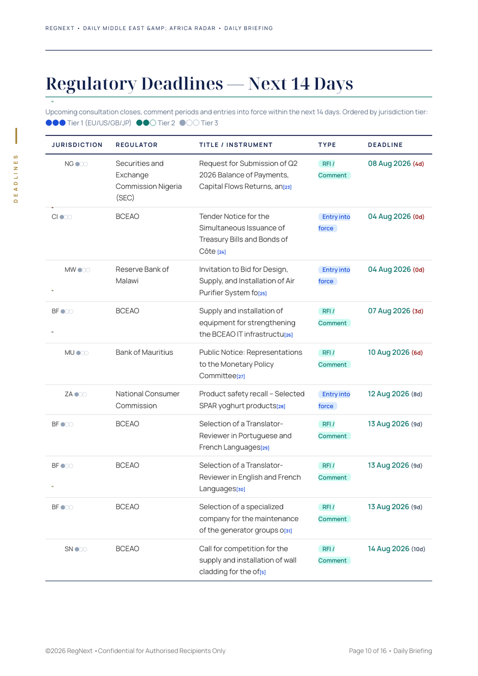Select the 'Regulatory Deadlines — Next 14 Days' heading
Screen dimensions: 478x676
[x=199, y=84]
